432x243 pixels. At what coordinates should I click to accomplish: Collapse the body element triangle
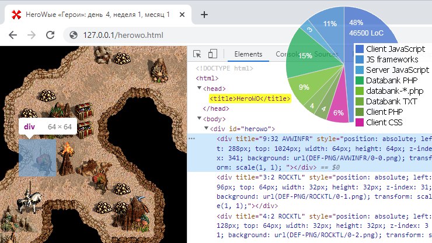[x=199, y=118]
